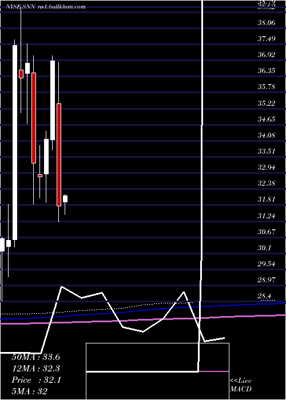The image size is (286, 400).
Task: Click the 34.08 price axis label
Action: tap(267, 135)
